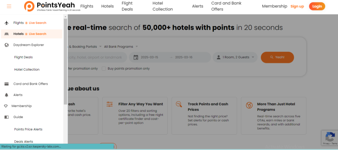Expand the Booking Portals dropdown

[x=85, y=47]
